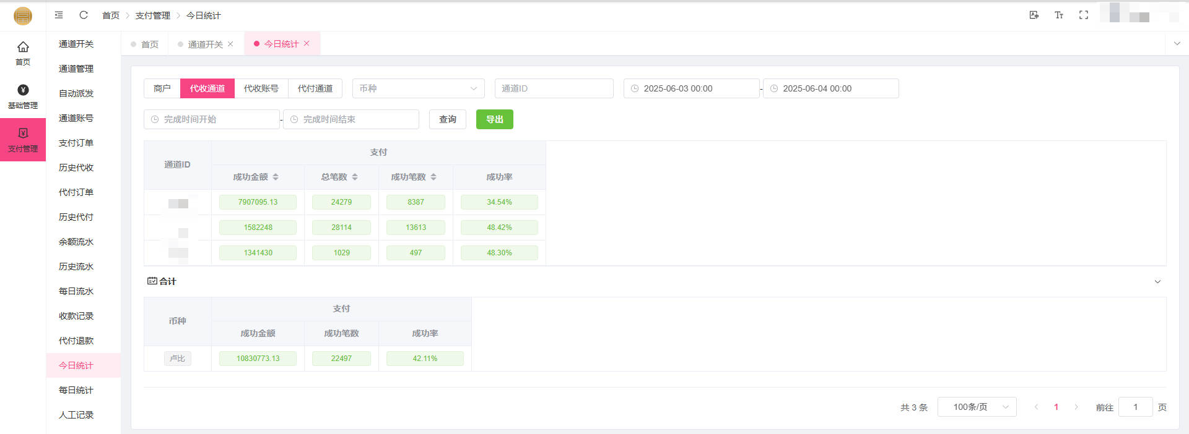
Task: Click the green 导出 button
Action: pyautogui.click(x=494, y=119)
